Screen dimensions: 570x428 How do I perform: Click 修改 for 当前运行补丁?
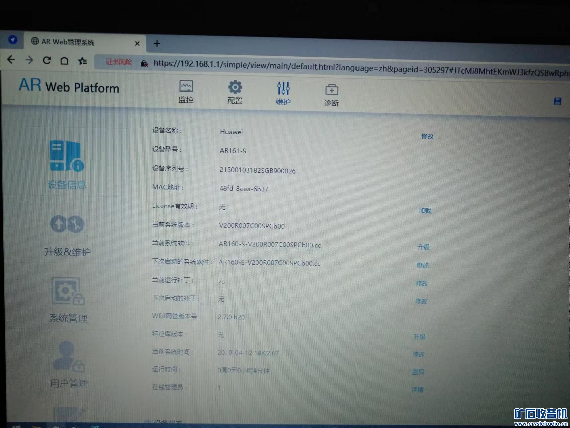pos(422,283)
